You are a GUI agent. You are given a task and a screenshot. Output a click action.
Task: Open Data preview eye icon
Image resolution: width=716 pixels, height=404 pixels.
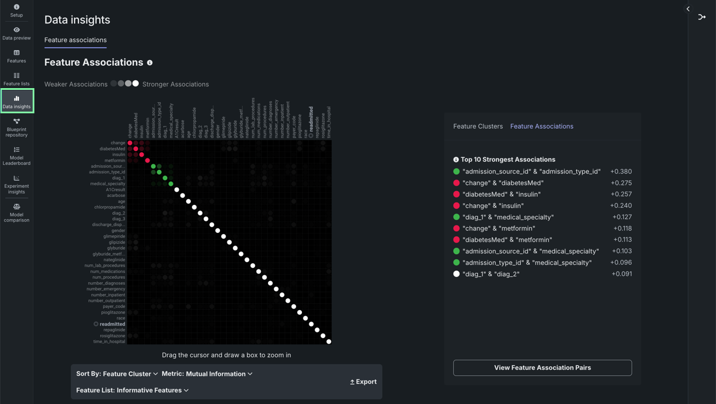point(17,30)
